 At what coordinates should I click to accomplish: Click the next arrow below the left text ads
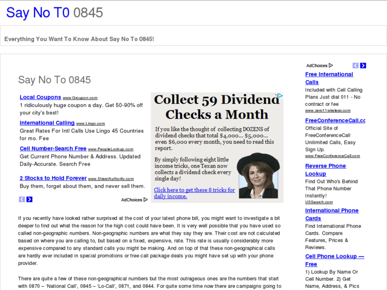pyautogui.click(x=29, y=199)
